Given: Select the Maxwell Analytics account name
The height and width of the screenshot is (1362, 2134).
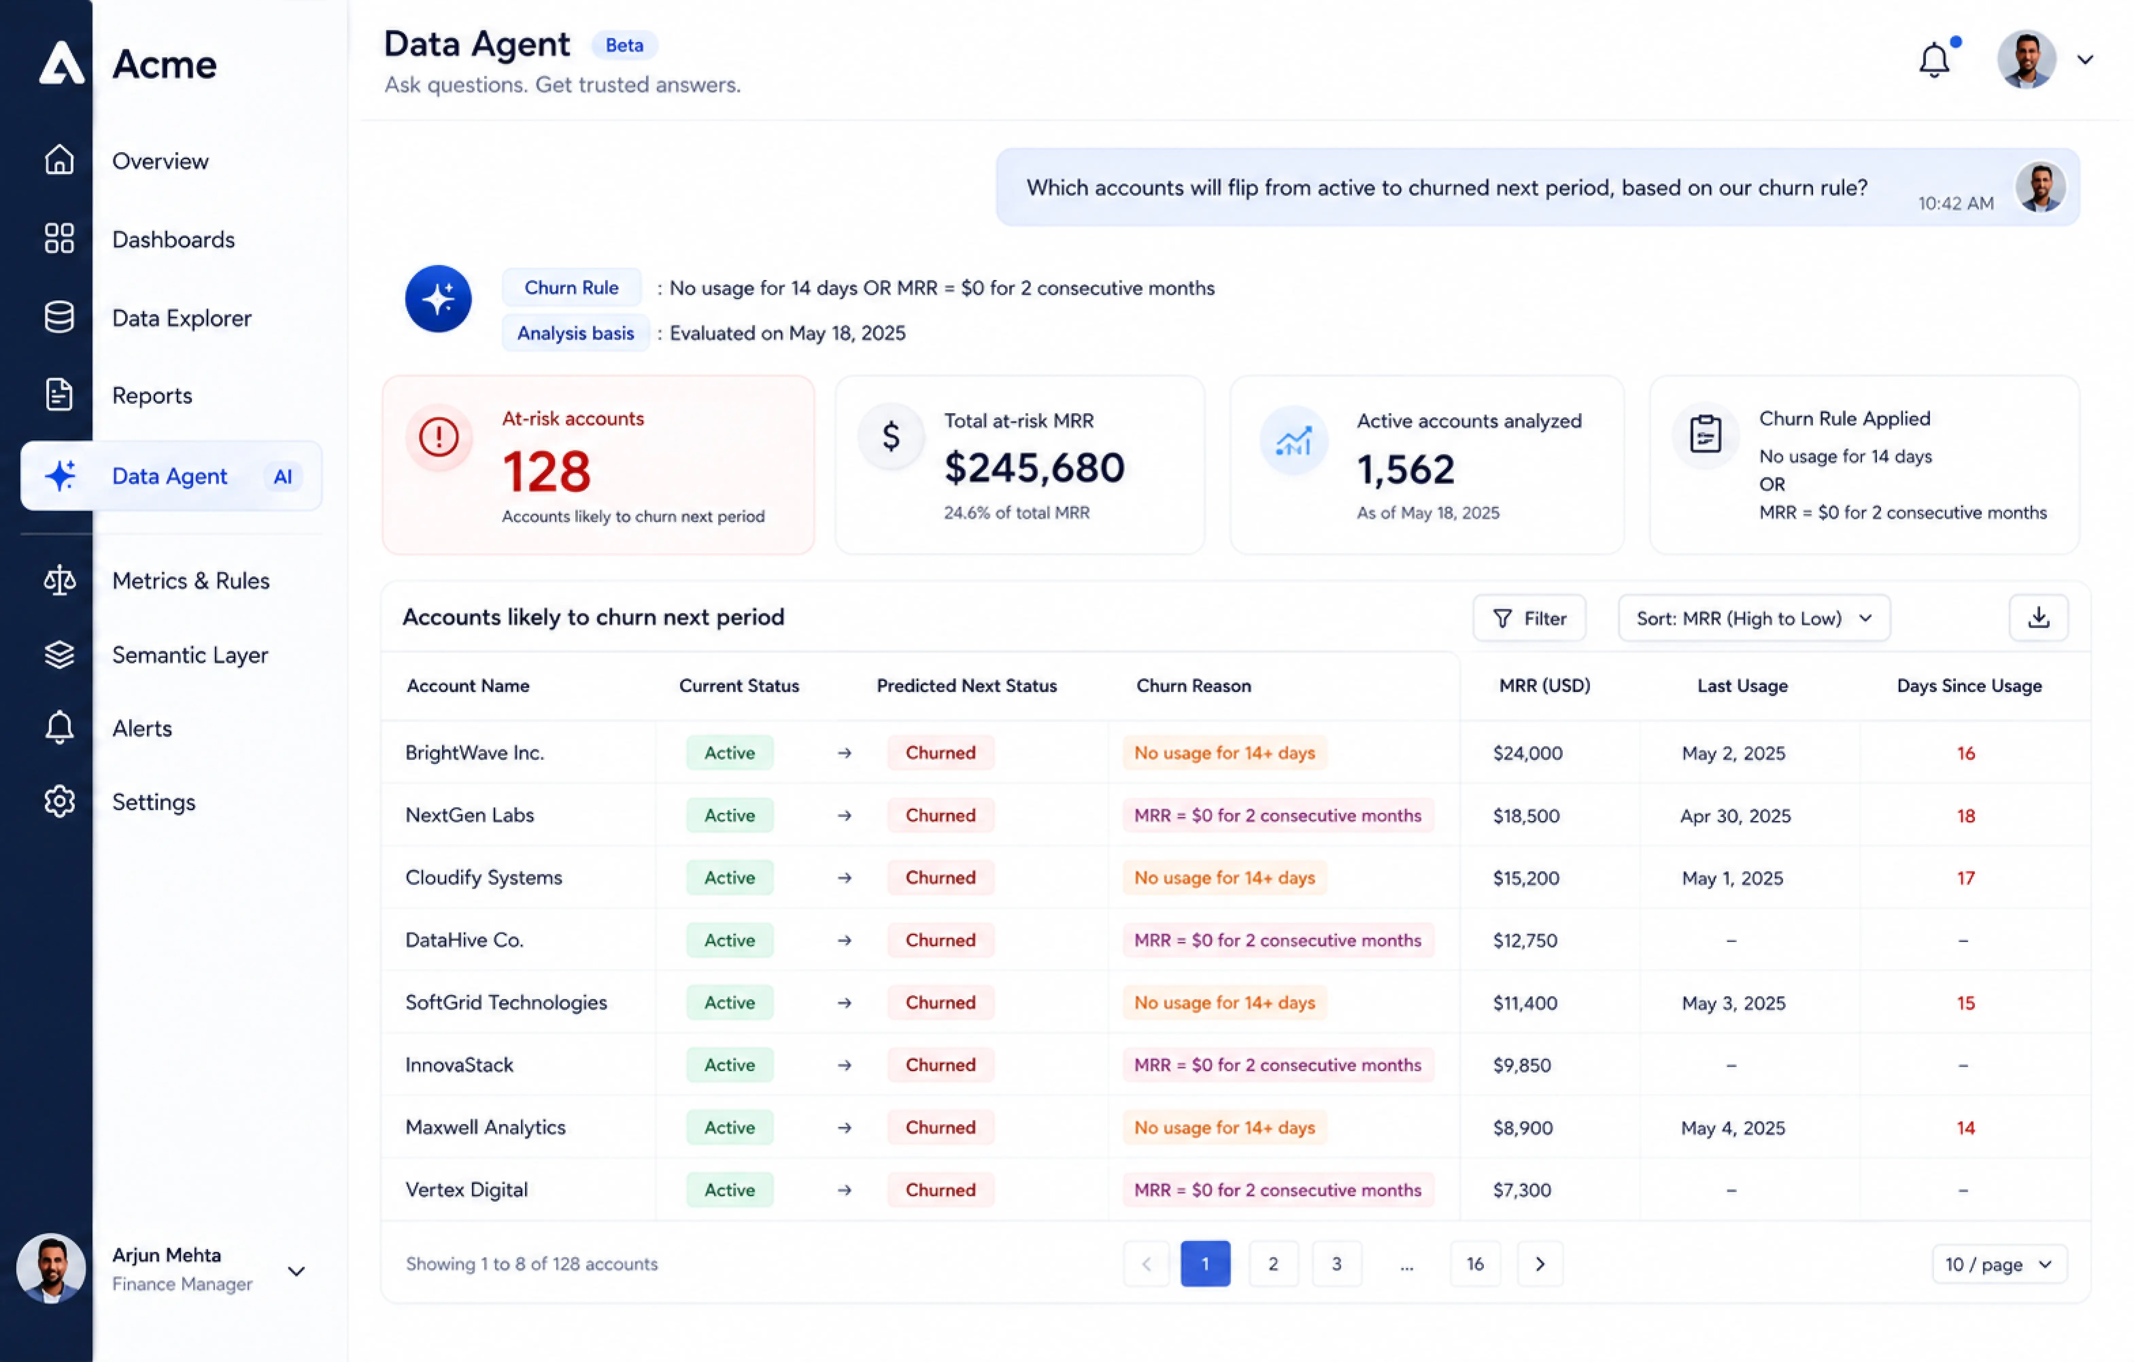Looking at the screenshot, I should [486, 1127].
